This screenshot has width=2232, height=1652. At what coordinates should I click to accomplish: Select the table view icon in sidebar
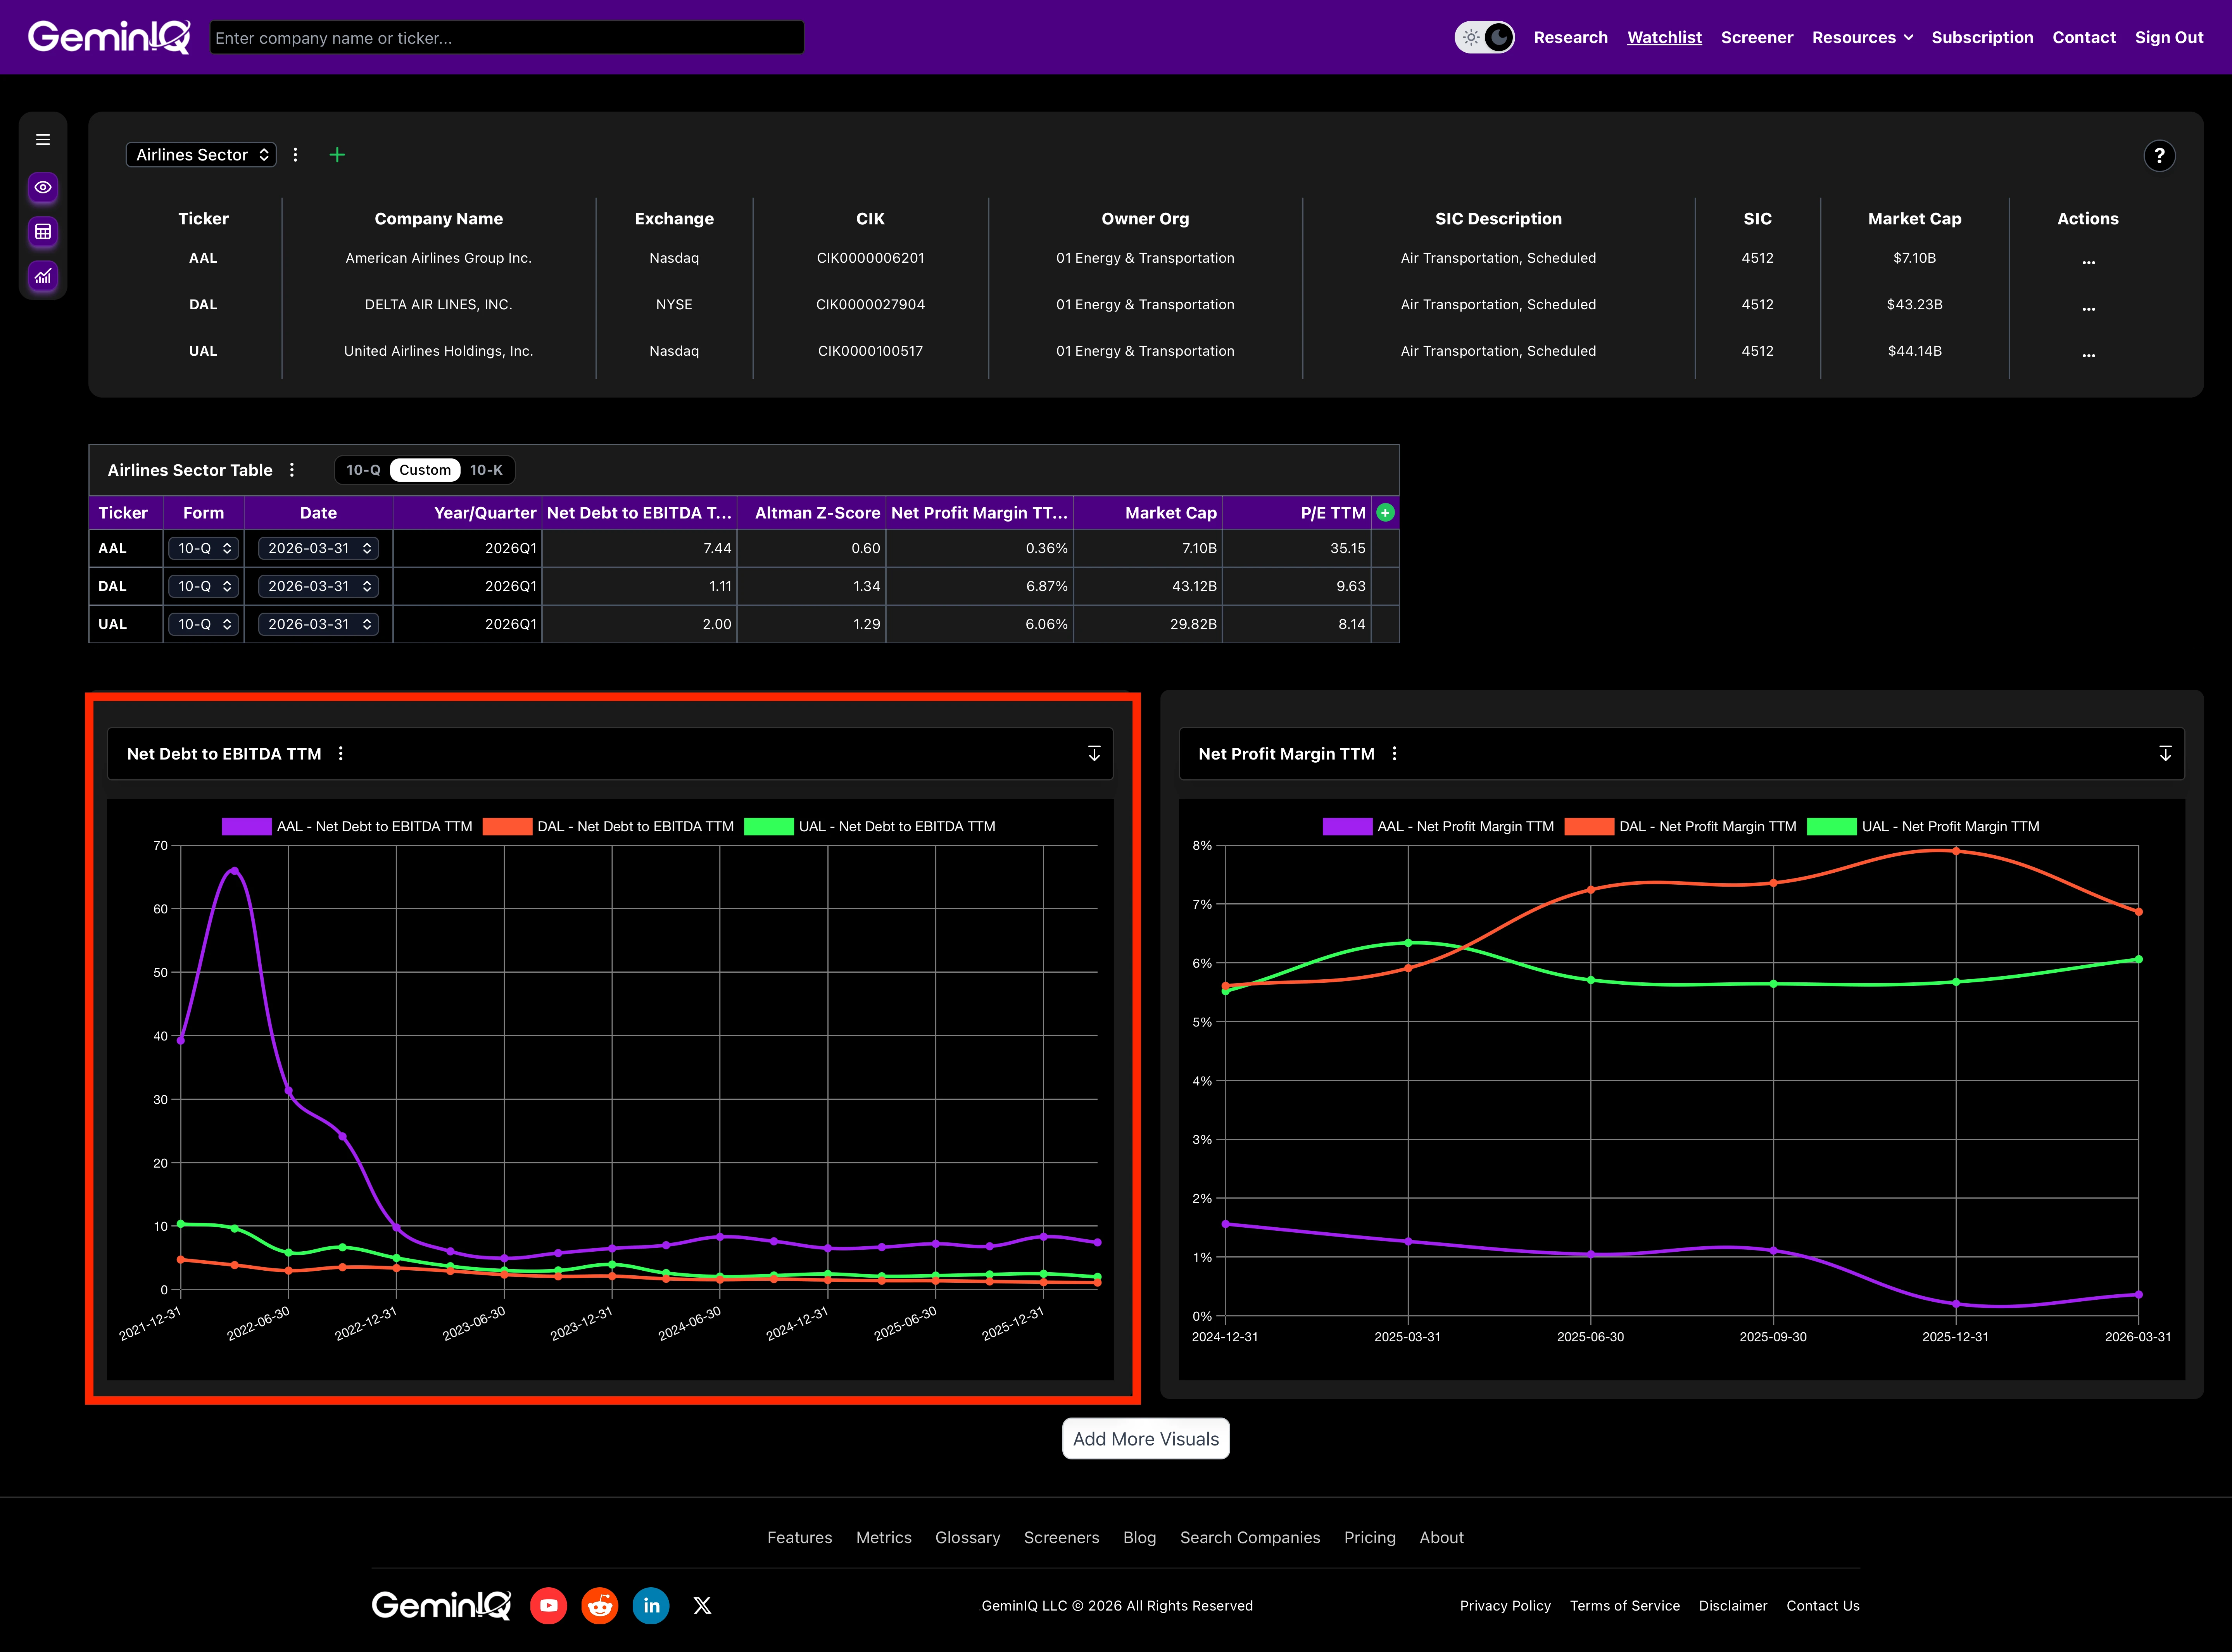point(43,232)
